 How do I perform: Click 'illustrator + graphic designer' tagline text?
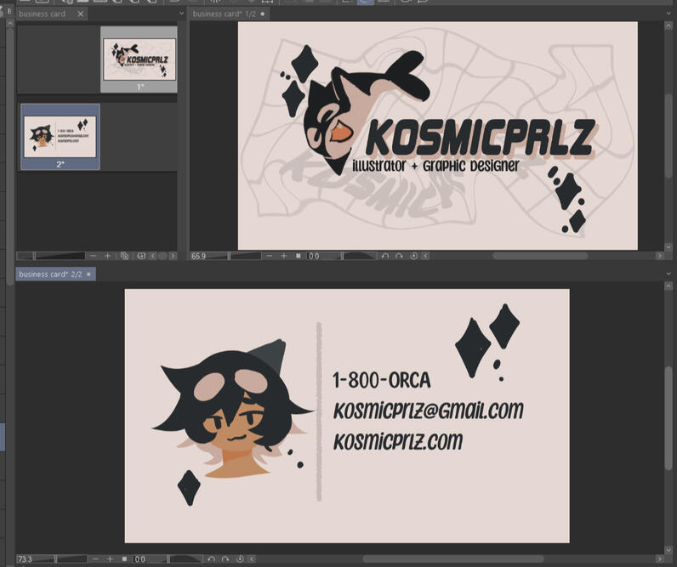pos(435,166)
